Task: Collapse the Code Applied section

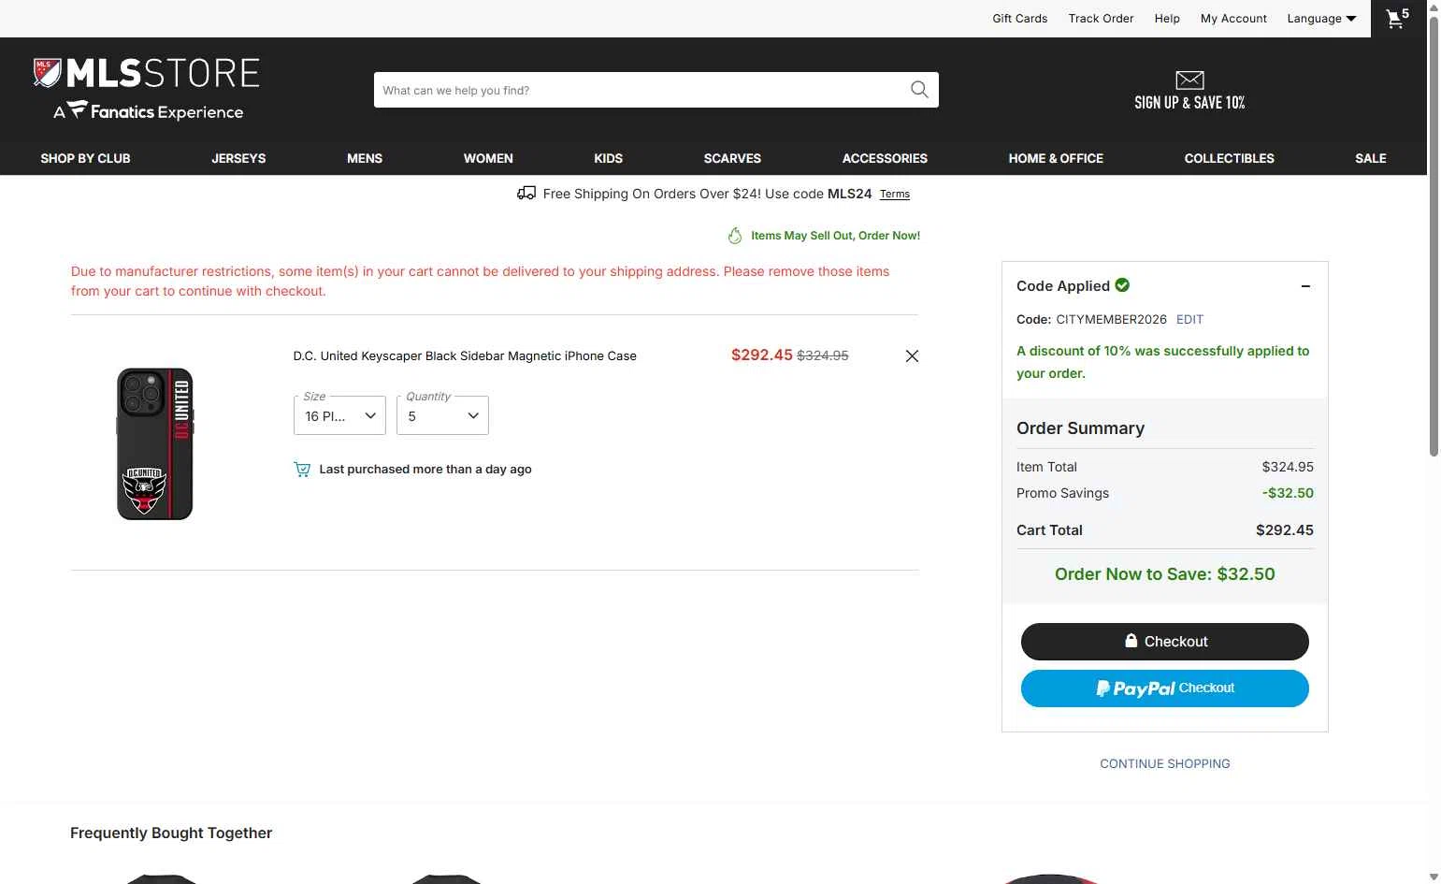Action: pyautogui.click(x=1305, y=286)
